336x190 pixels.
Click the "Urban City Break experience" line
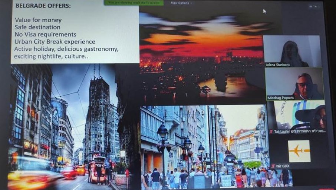pyautogui.click(x=55, y=41)
